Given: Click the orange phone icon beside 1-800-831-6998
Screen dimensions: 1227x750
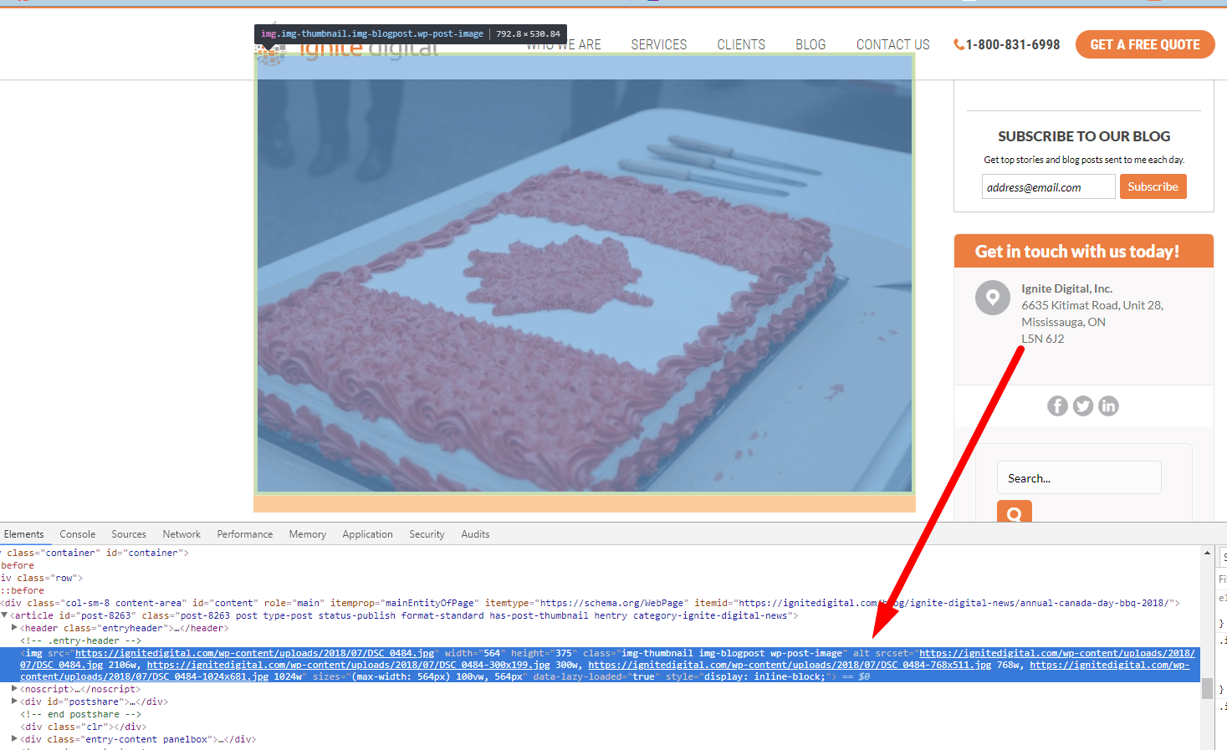Looking at the screenshot, I should [x=959, y=45].
